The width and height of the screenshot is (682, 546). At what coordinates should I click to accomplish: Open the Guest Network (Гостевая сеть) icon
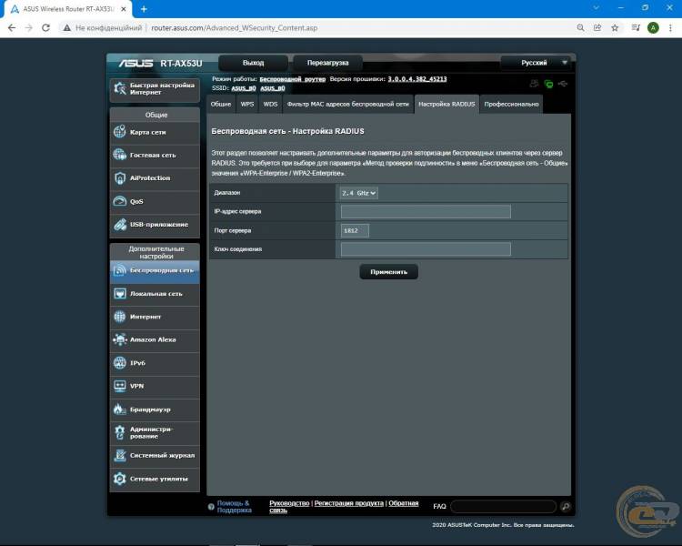coord(120,155)
